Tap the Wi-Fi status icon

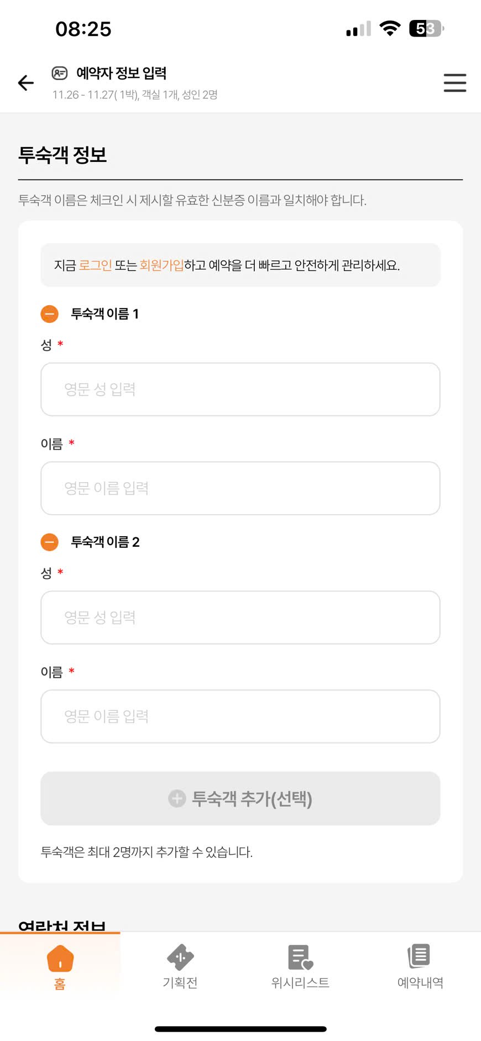(390, 29)
